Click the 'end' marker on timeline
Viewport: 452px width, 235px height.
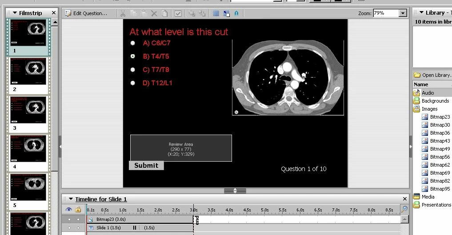tap(197, 220)
